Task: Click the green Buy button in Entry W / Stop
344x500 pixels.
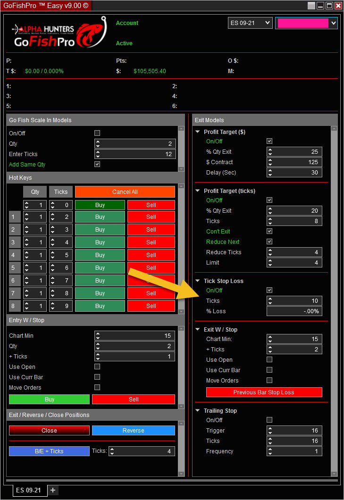Action: (50, 399)
